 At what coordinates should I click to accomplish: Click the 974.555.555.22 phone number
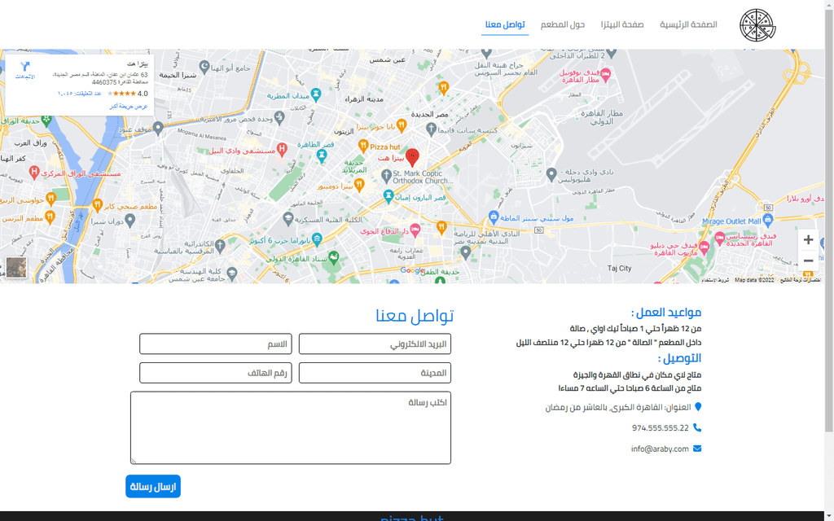coord(660,428)
